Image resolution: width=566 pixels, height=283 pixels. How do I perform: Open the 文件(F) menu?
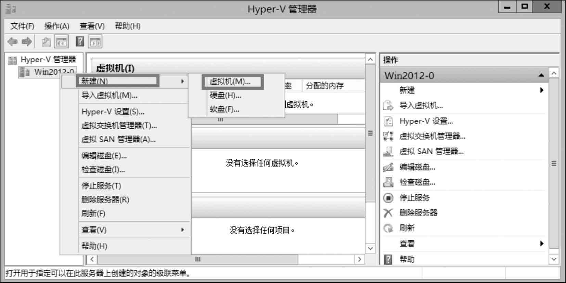22,26
